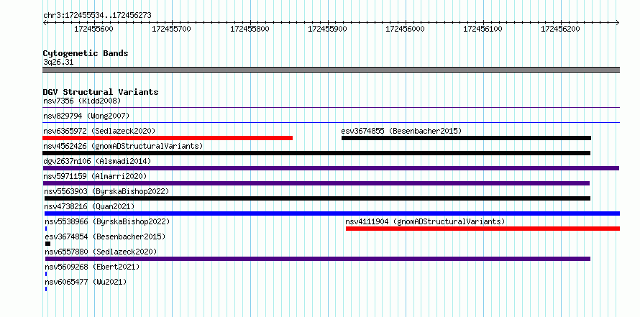Click ruler position label 172455700

coord(171,29)
